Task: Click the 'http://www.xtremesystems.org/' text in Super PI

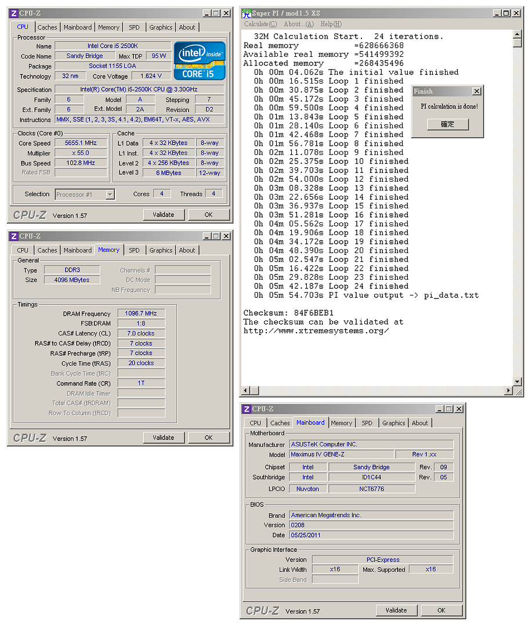Action: click(x=316, y=331)
